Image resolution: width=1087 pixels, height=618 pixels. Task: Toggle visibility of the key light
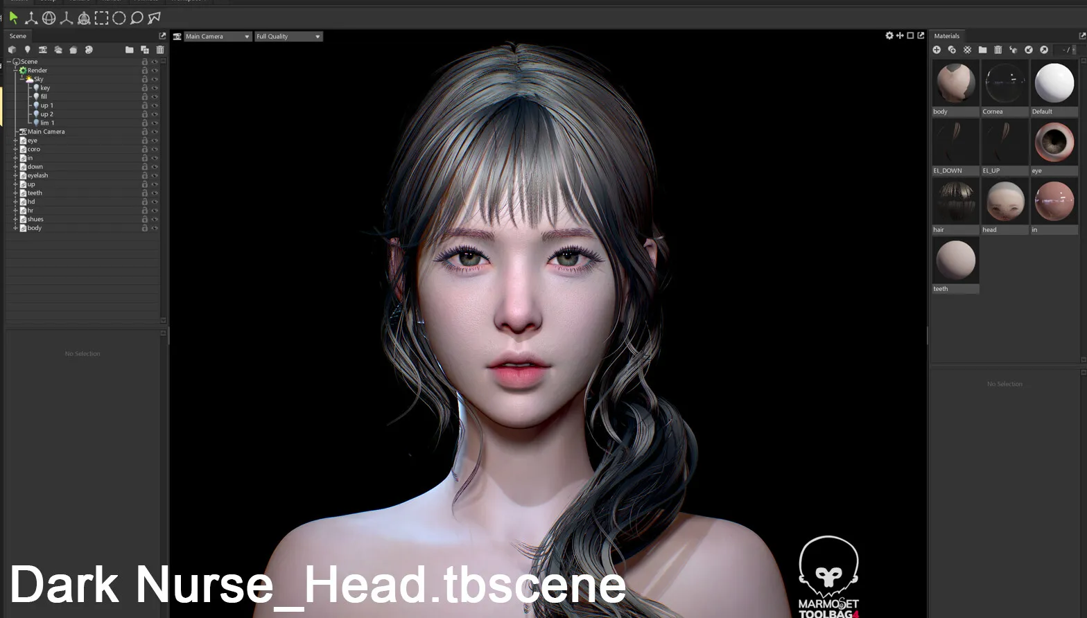tap(155, 88)
